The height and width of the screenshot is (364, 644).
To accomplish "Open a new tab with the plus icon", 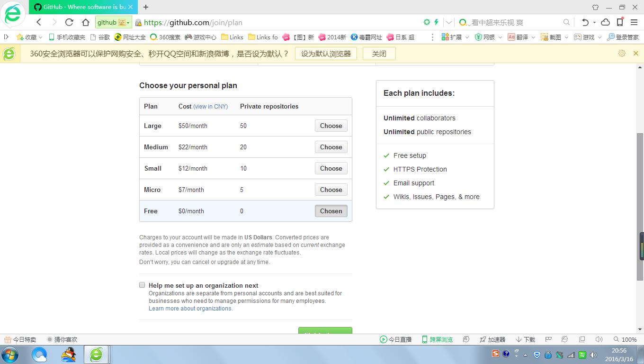I will [x=146, y=7].
